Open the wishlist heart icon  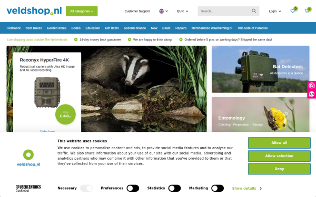[293, 11]
